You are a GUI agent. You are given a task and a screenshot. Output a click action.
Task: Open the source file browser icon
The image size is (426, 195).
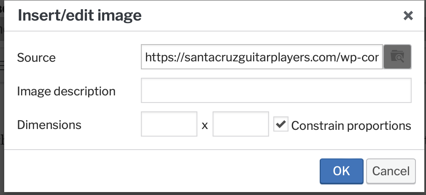pyautogui.click(x=397, y=56)
